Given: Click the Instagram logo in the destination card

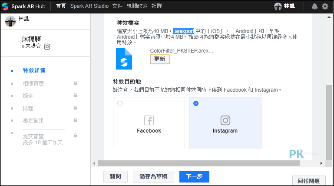Looking at the screenshot, I should 225,120.
